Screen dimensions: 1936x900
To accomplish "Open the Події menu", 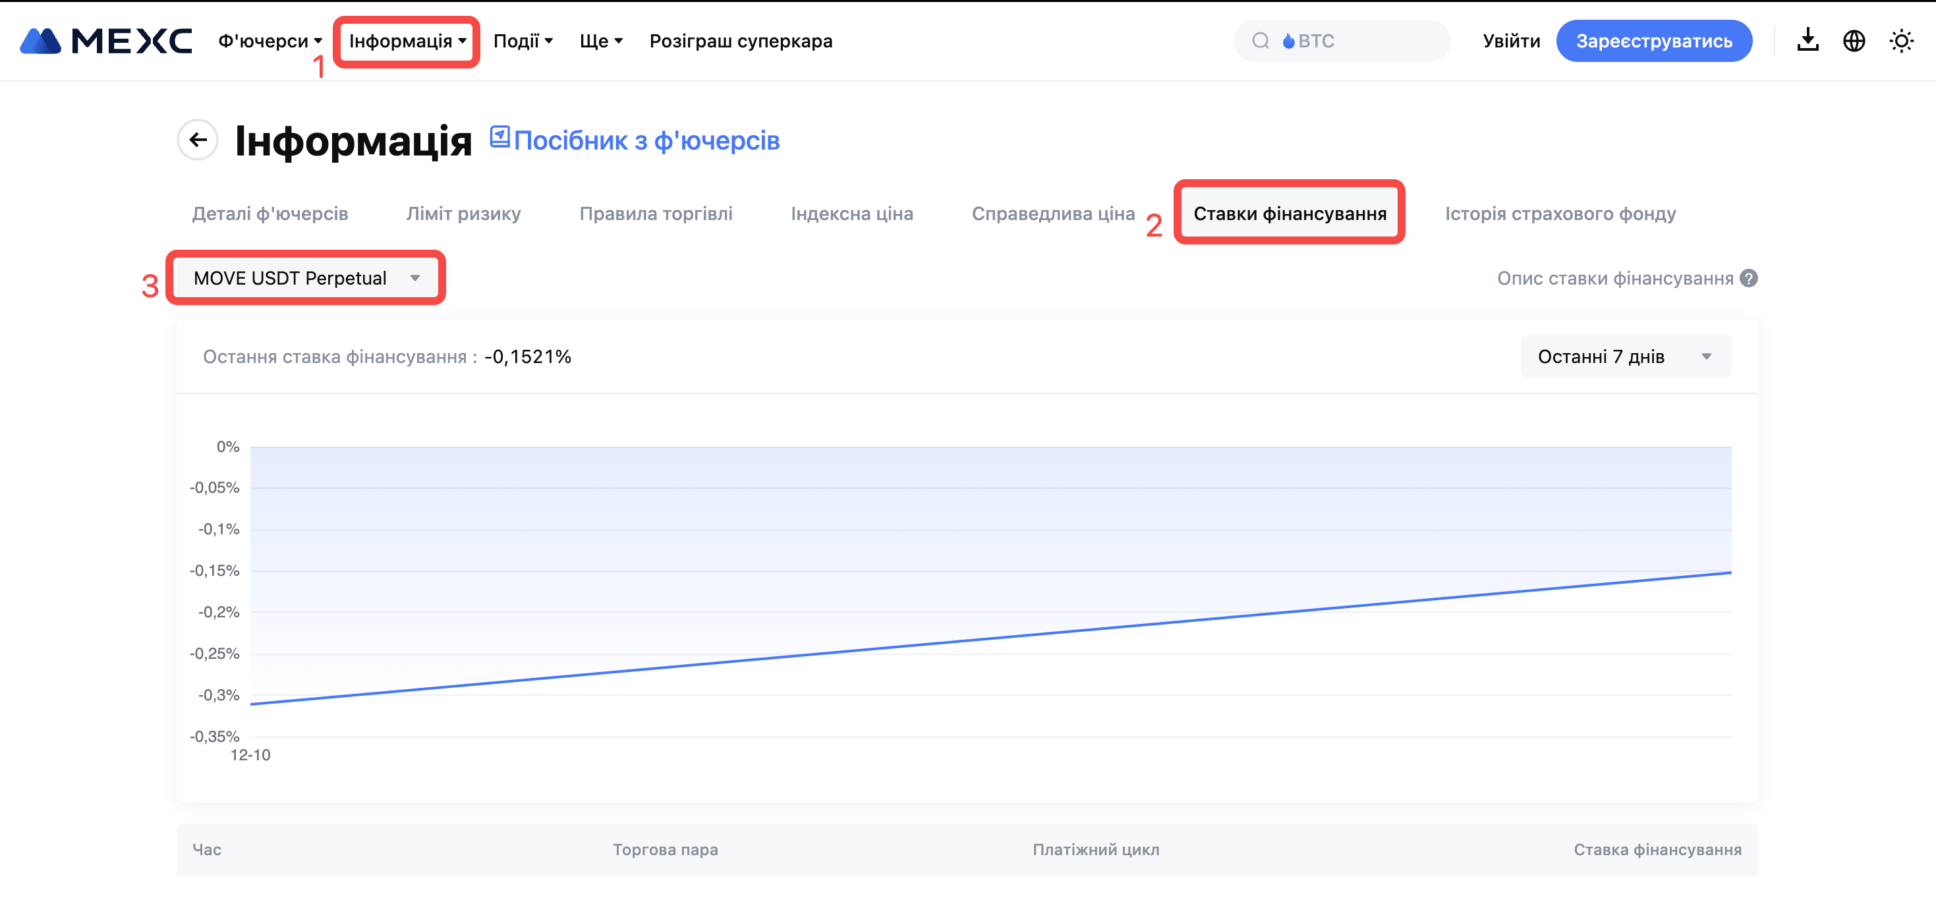I will pos(523,42).
